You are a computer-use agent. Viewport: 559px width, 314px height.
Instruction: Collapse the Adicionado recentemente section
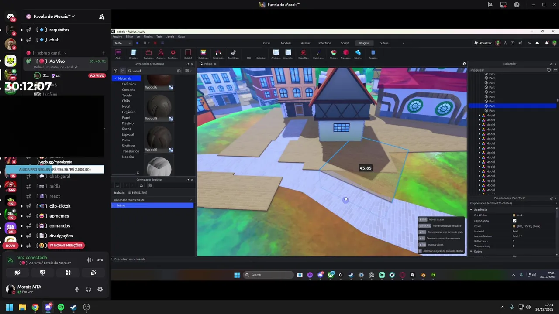point(190,200)
